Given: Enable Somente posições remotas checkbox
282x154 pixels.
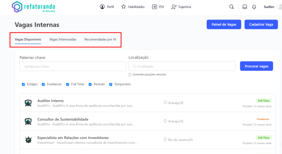Looking at the screenshot, I should pyautogui.click(x=130, y=75).
